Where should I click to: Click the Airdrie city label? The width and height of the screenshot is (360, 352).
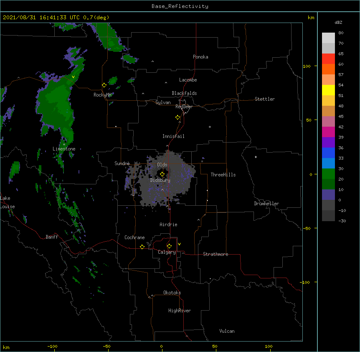(168, 224)
